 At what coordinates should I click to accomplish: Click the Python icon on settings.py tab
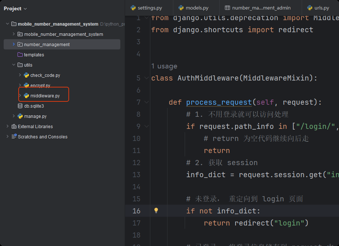(133, 8)
